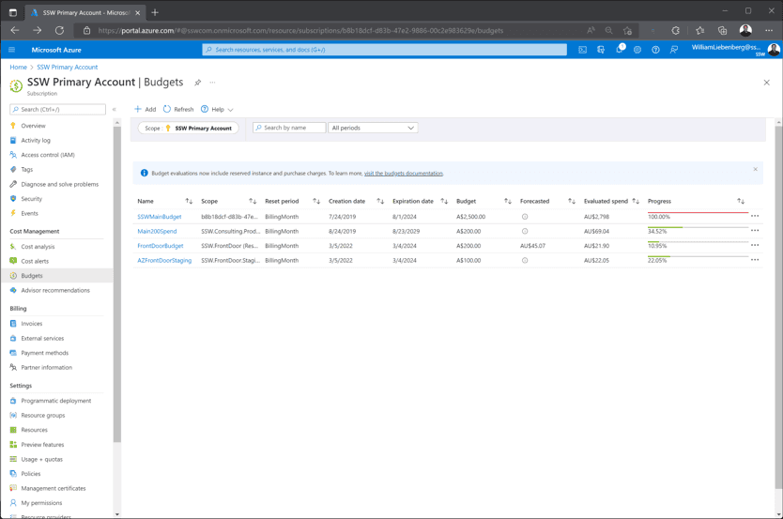Select Access control (IAM) in sidebar
Screen dimensions: 783x519
pyautogui.click(x=47, y=155)
